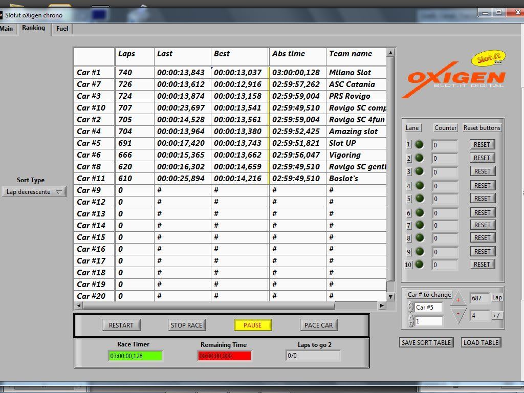The height and width of the screenshot is (393, 524).
Task: Click table scrollbar down arrow
Action: pyautogui.click(x=390, y=296)
